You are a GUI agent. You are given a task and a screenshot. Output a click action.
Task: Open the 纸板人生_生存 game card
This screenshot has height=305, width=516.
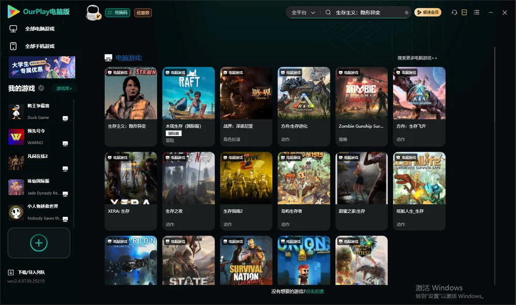[419, 191]
